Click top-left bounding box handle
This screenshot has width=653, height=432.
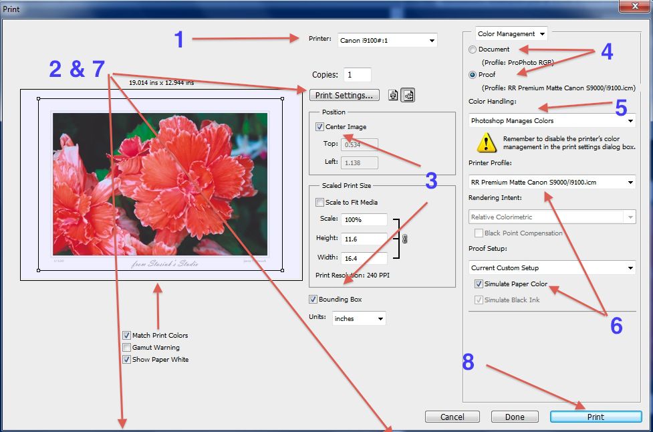[38, 99]
